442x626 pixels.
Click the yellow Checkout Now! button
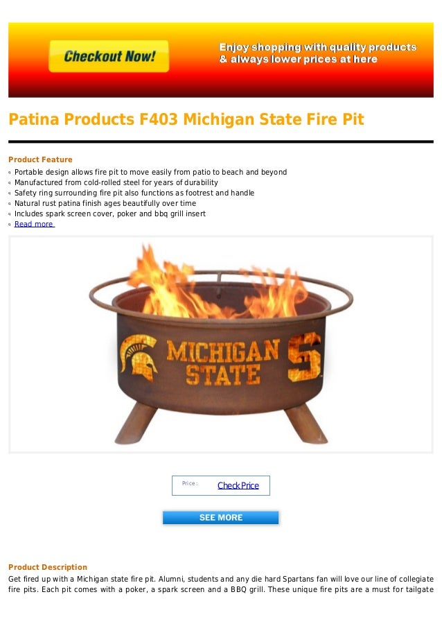pos(109,56)
